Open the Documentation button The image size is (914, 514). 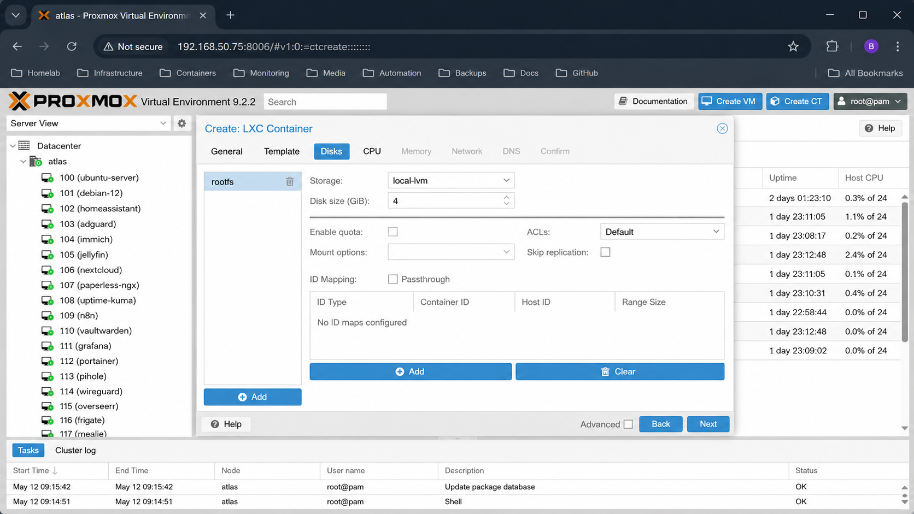tap(653, 102)
